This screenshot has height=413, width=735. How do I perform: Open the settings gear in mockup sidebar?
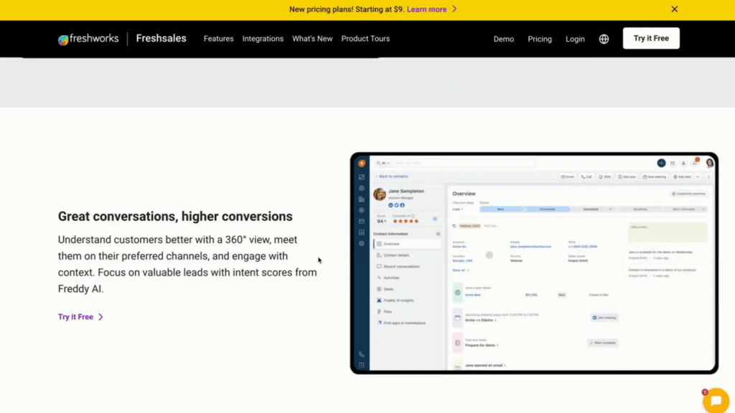click(362, 244)
